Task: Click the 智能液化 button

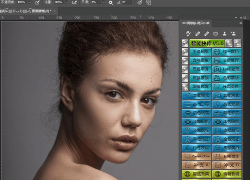Action: click(x=227, y=95)
